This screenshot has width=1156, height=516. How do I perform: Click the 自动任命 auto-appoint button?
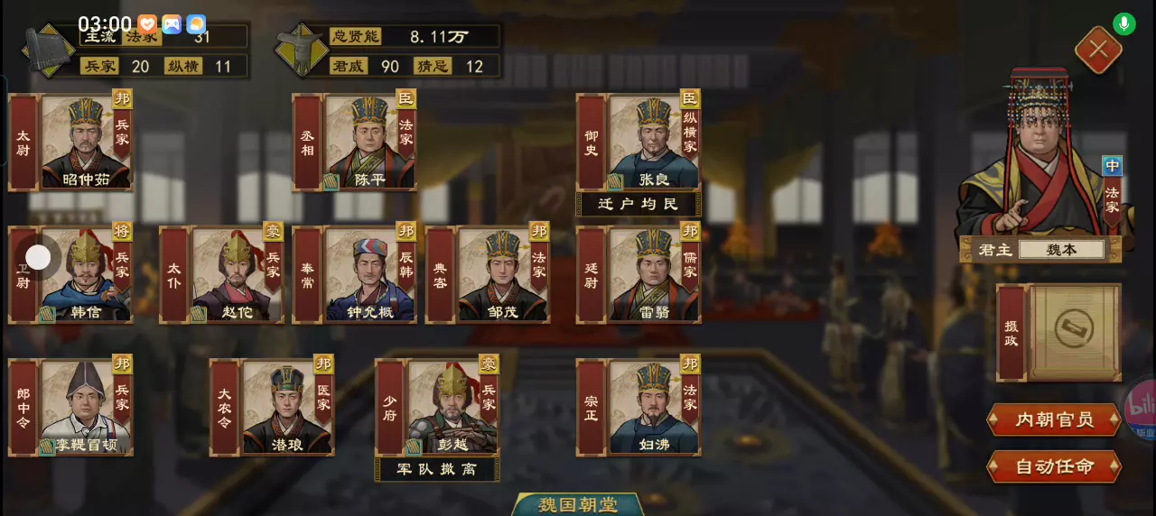(x=1054, y=466)
